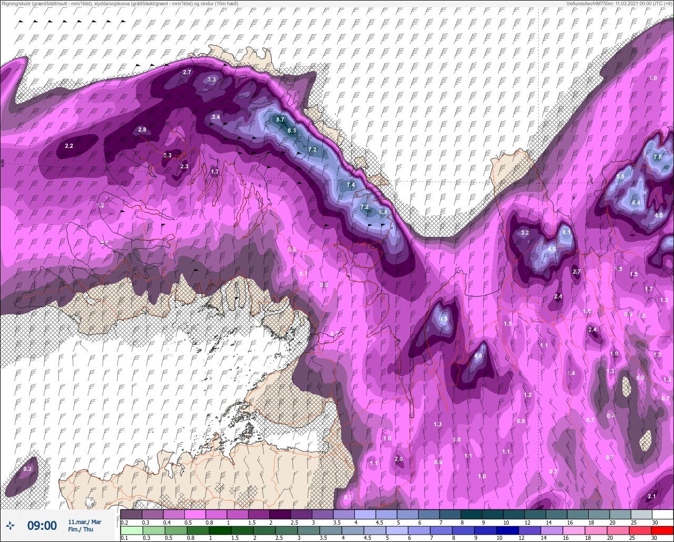This screenshot has height=542, width=674.
Task: Select upper legend swatch between 8 and 9
Action: (471, 514)
